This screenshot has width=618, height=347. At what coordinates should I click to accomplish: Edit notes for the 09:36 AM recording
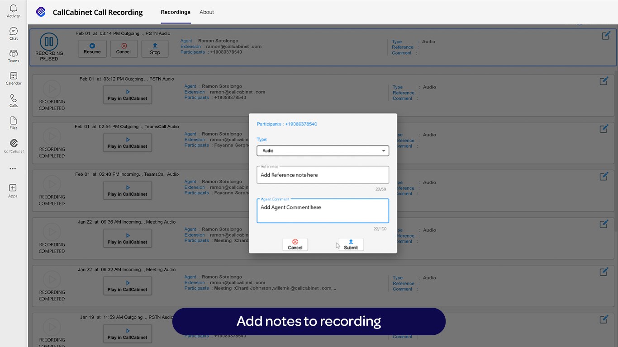coord(604,224)
